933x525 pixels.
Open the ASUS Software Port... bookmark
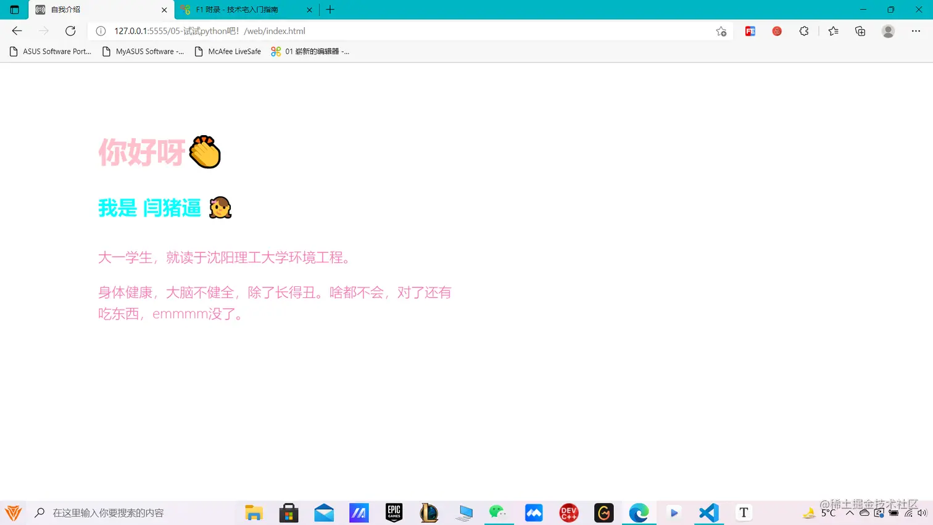click(x=51, y=52)
